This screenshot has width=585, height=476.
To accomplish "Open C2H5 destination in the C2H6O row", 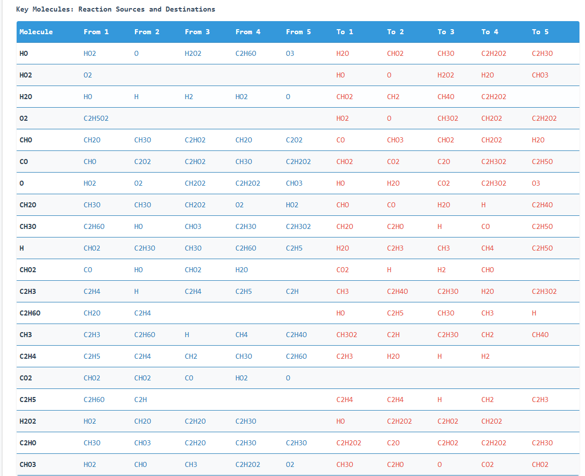I will pos(395,313).
